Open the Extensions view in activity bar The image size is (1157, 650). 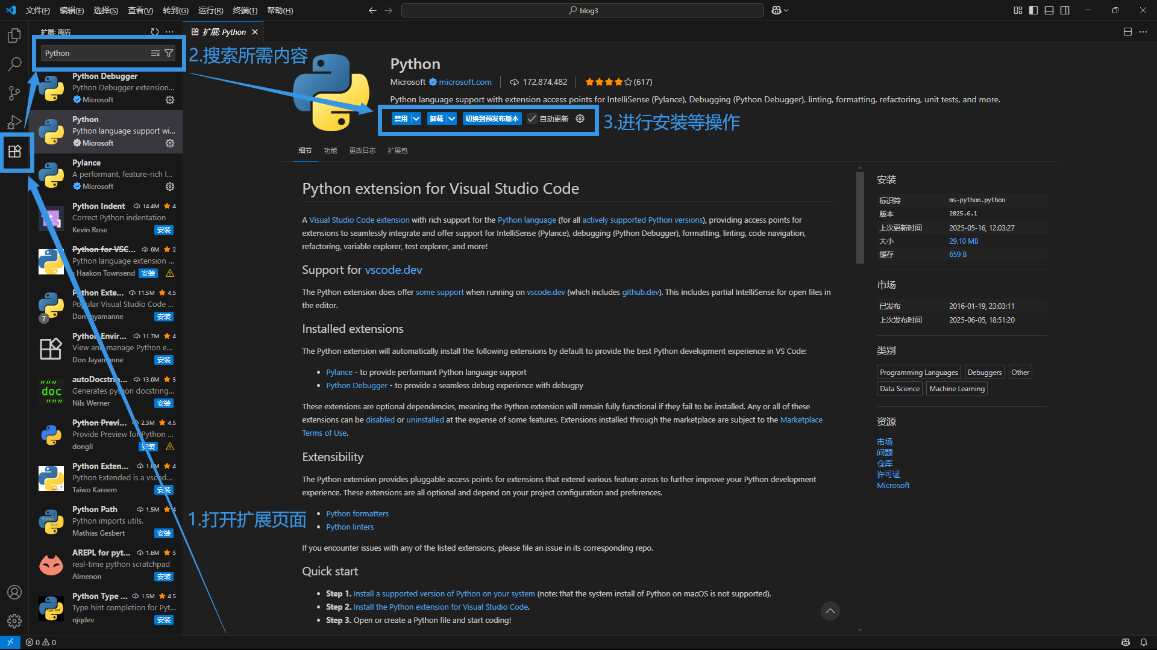[14, 151]
